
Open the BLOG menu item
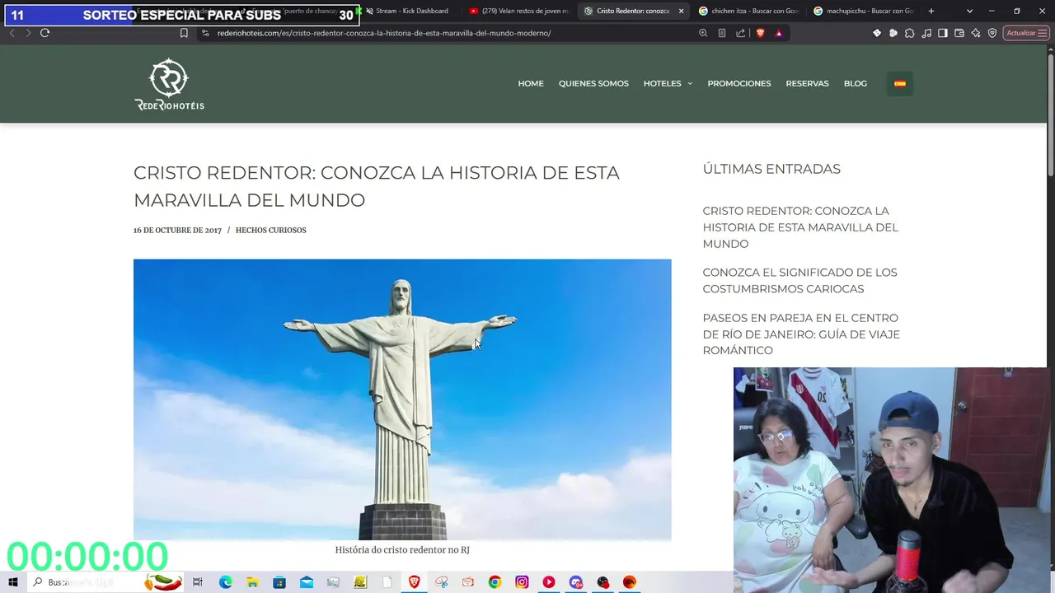click(x=856, y=83)
